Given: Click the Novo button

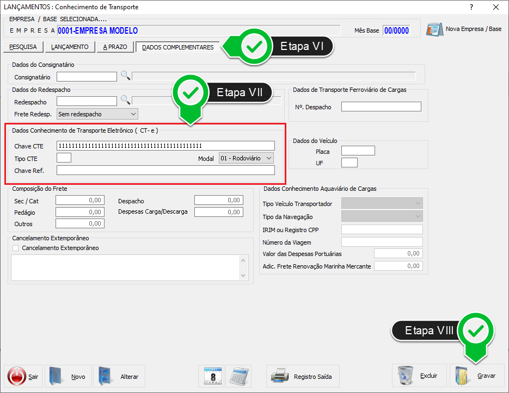Looking at the screenshot, I should pyautogui.click(x=67, y=376).
